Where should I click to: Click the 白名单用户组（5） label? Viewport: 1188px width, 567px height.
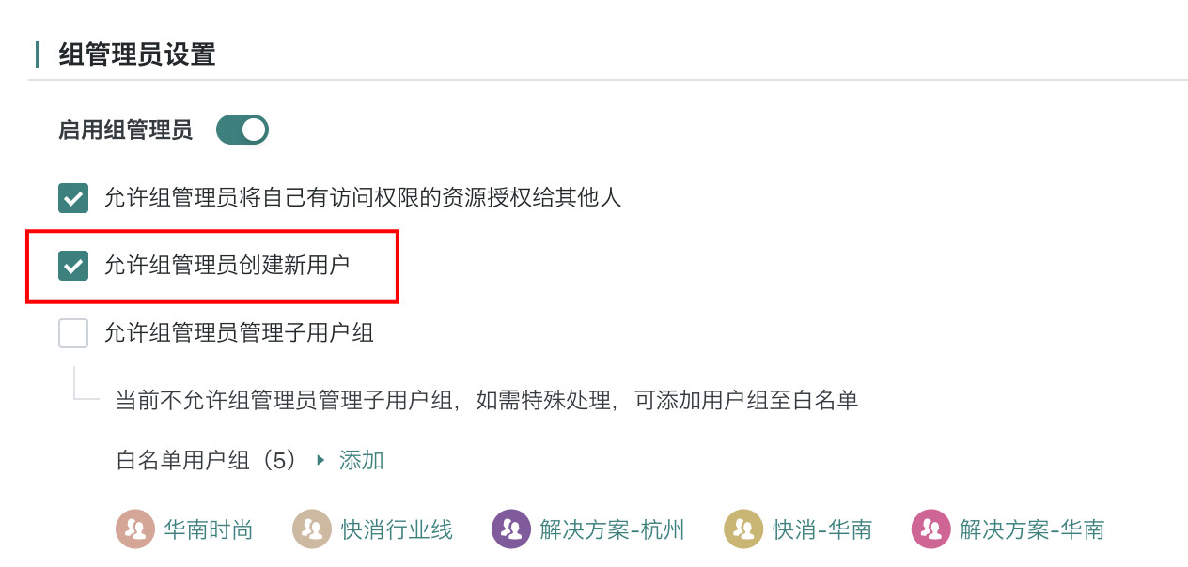tap(206, 460)
